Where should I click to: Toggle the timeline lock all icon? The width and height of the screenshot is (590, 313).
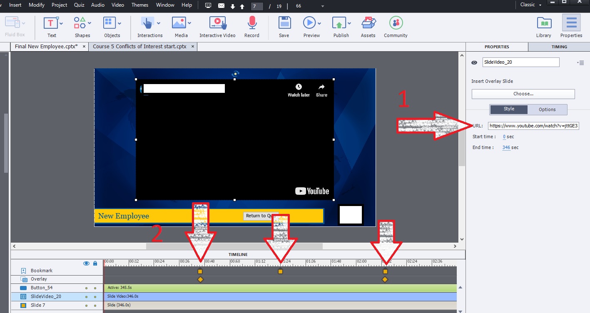pyautogui.click(x=95, y=263)
